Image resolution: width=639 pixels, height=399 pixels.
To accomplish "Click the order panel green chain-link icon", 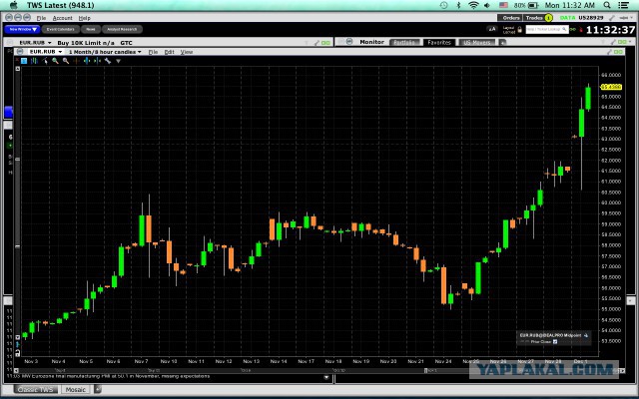I will pos(325,43).
